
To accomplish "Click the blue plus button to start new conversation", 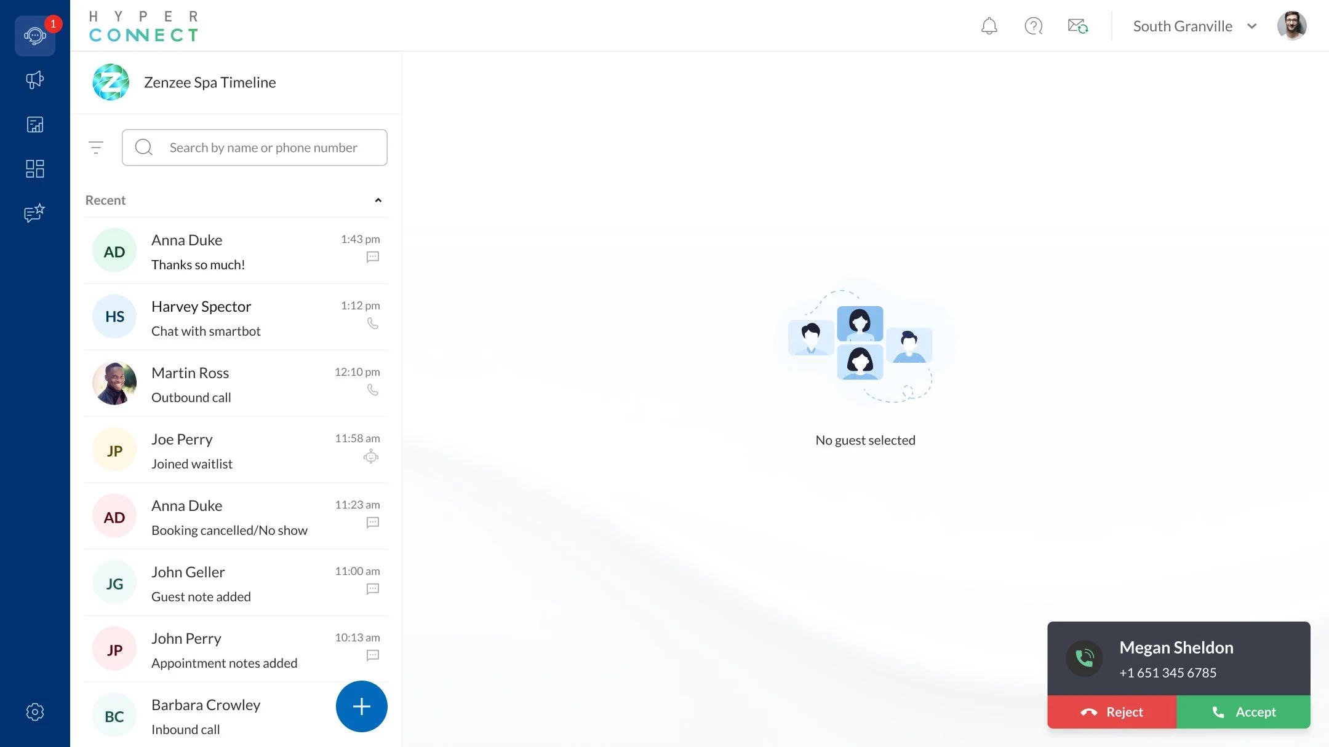I will [x=361, y=706].
